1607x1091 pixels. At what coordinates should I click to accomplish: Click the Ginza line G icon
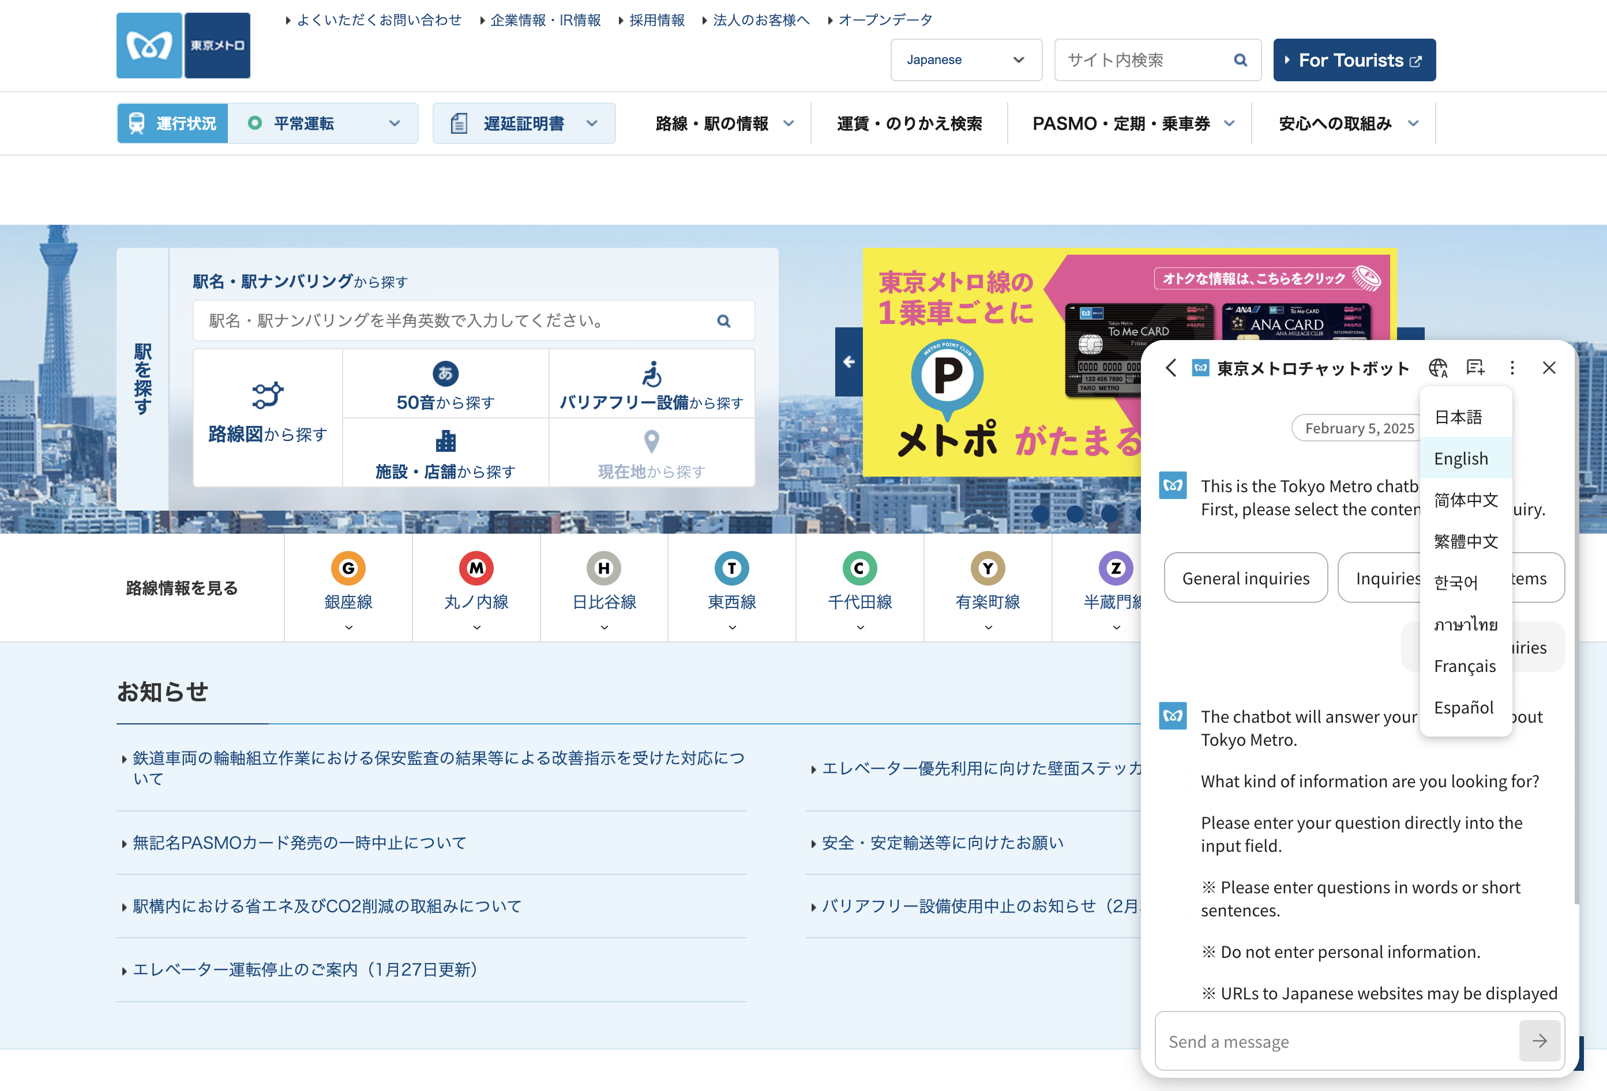pos(348,568)
